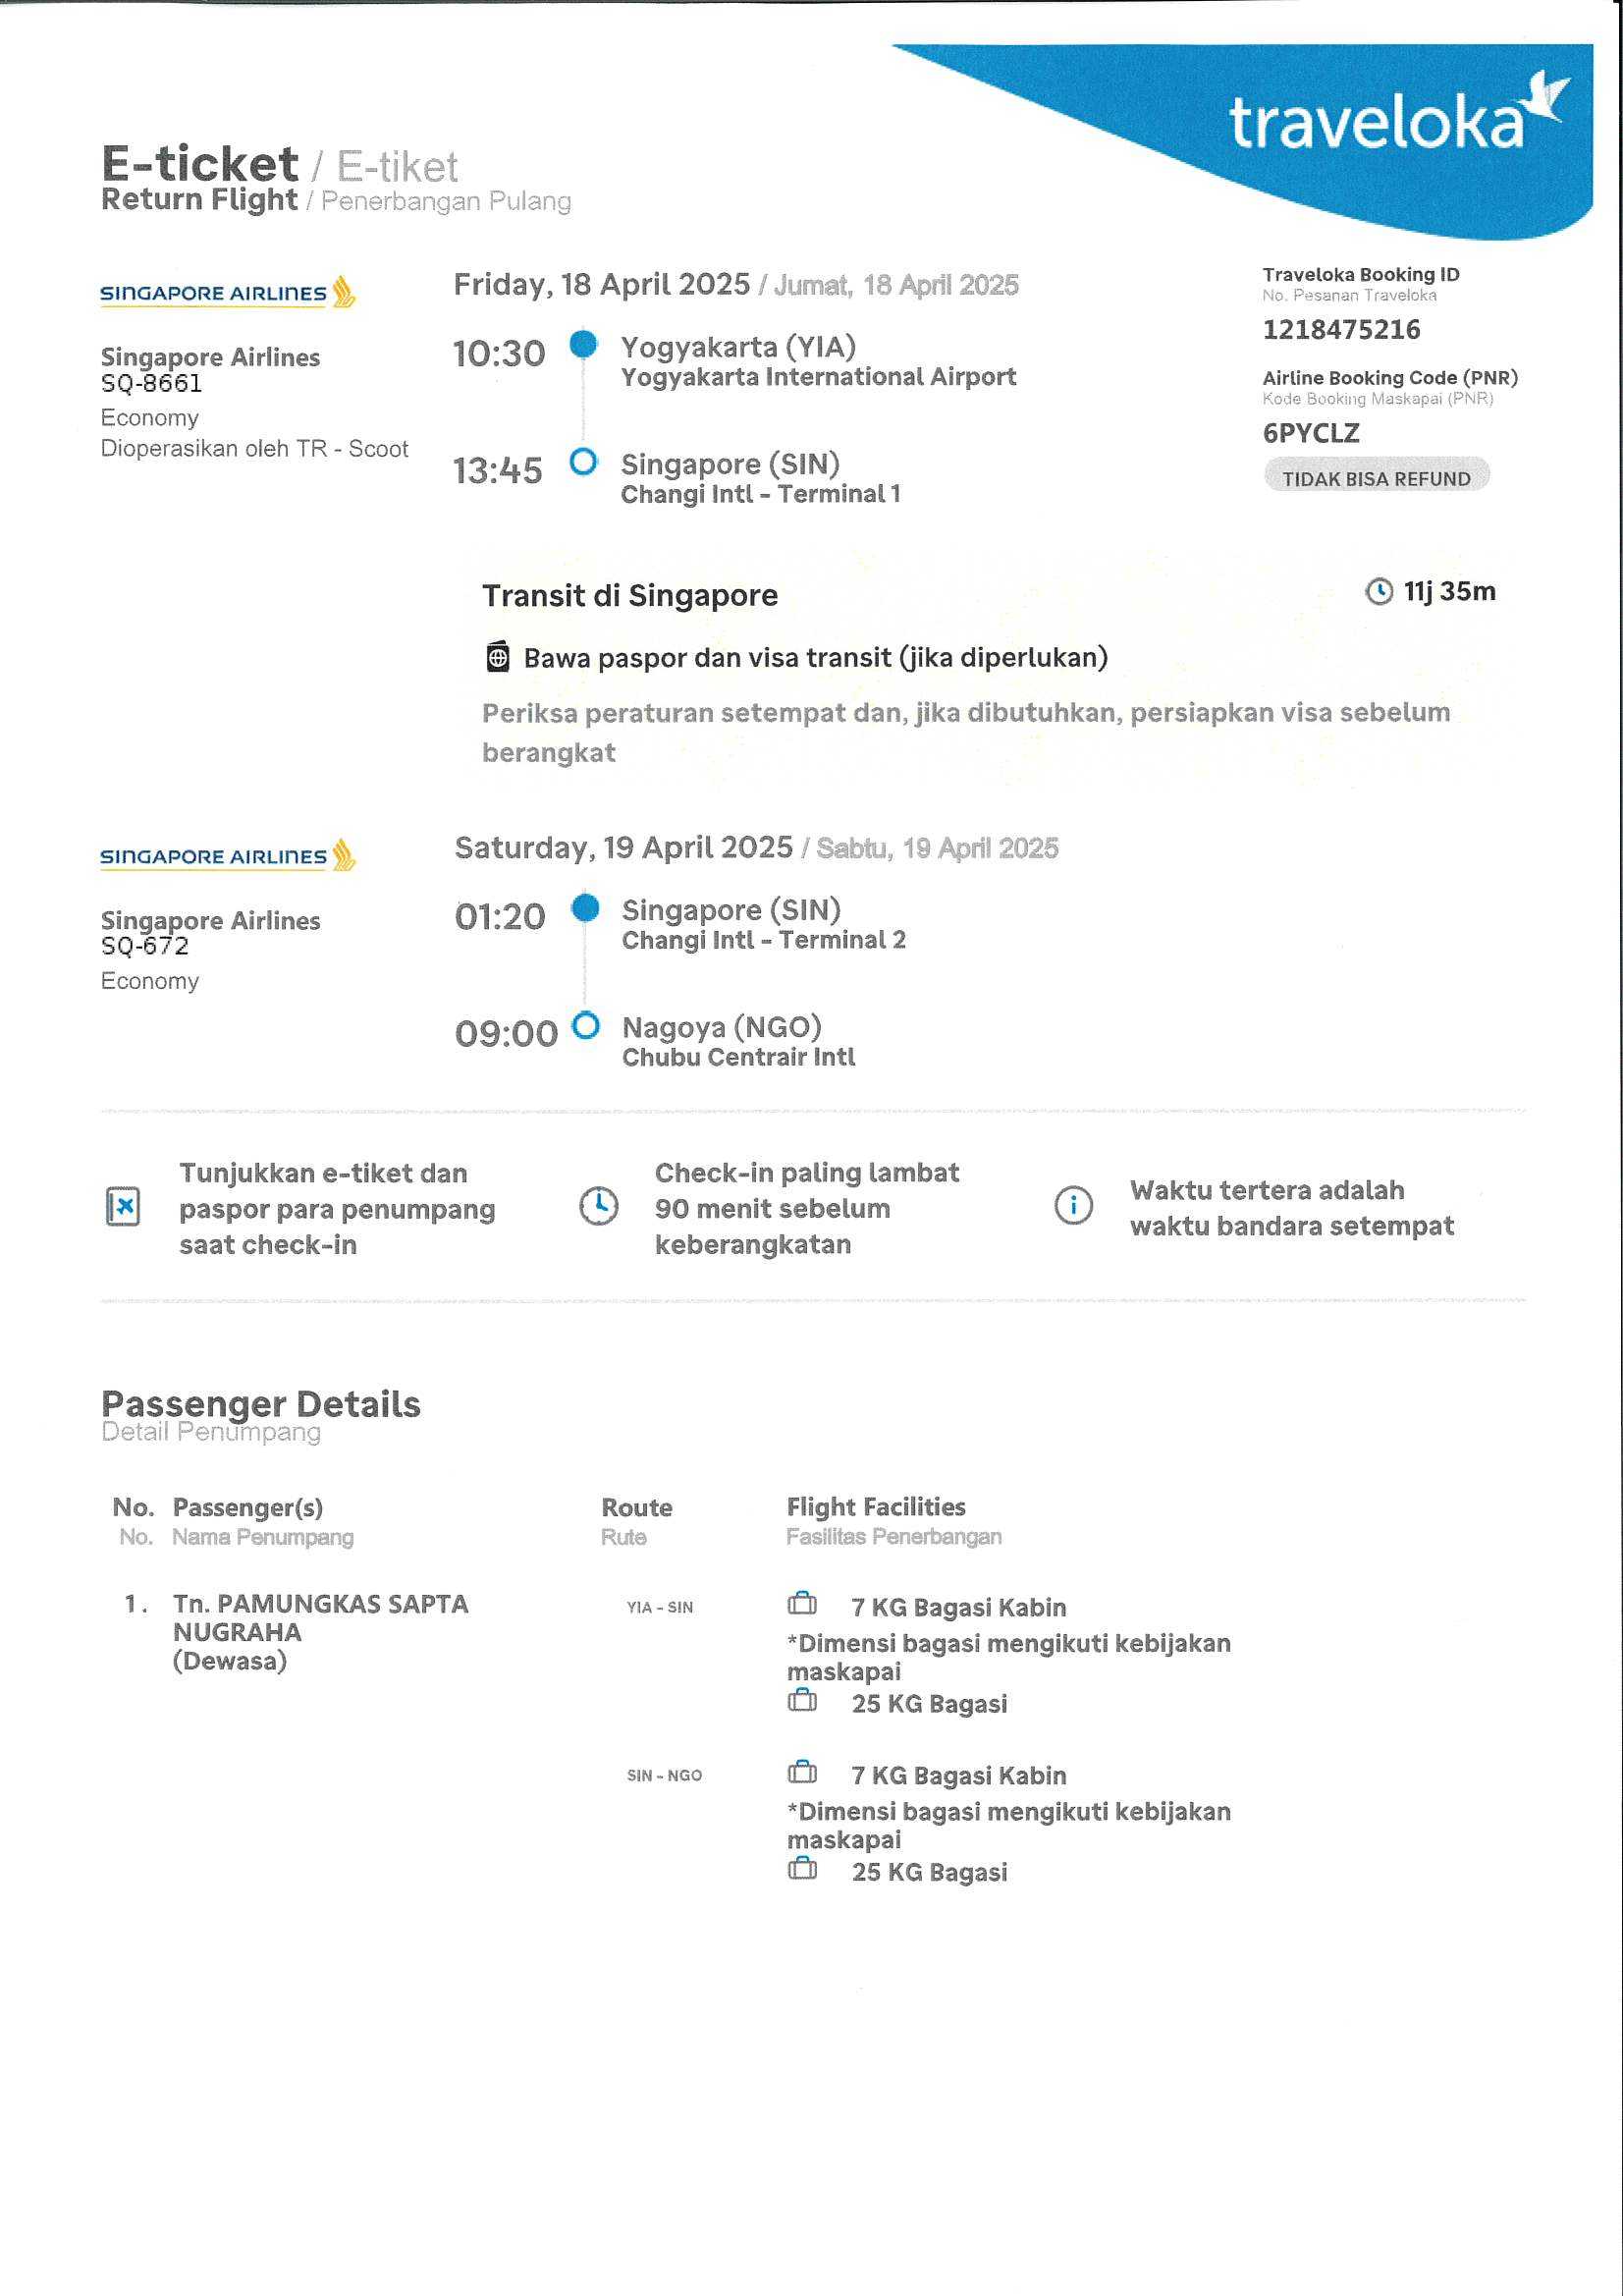
Task: Click the Passenger Details section heading
Action: 261,1404
